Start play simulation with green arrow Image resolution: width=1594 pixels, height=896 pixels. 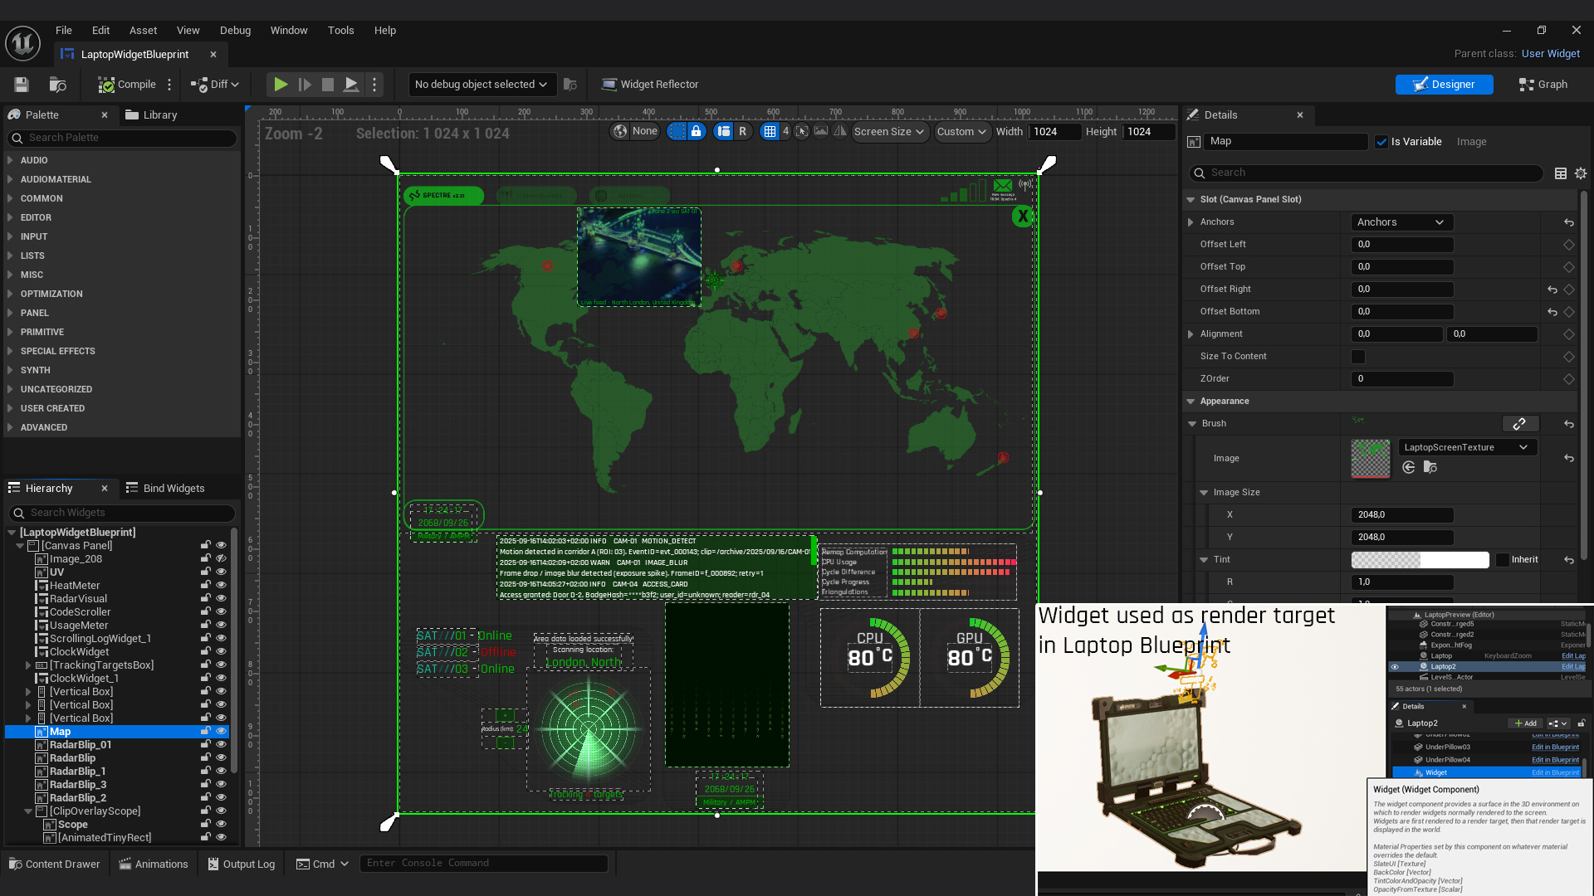(281, 85)
